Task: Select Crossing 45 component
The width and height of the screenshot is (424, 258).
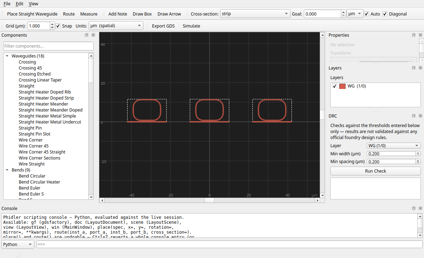Action: pyautogui.click(x=30, y=68)
